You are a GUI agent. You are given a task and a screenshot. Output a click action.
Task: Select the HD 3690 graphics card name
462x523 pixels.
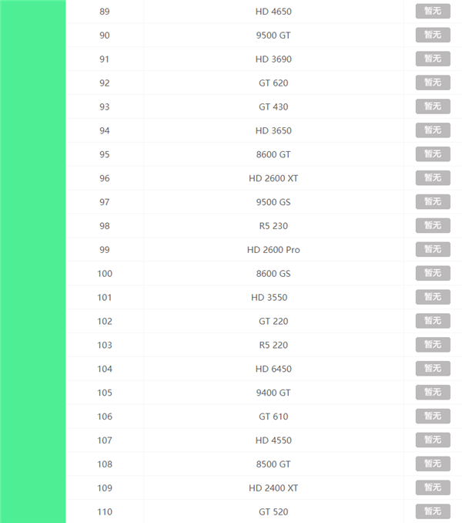[x=273, y=59]
